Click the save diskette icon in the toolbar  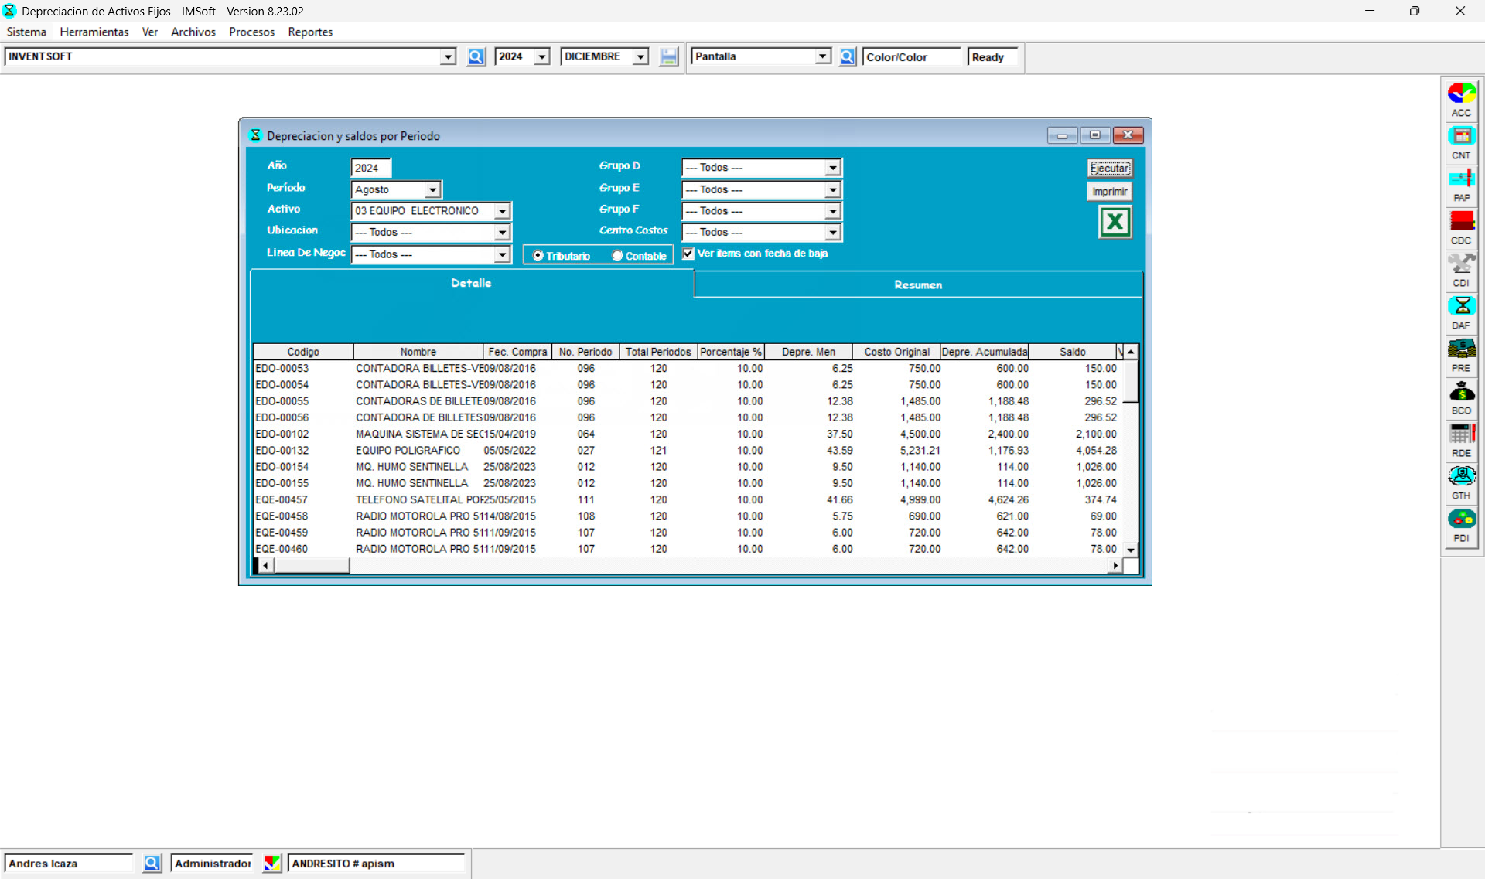(668, 56)
